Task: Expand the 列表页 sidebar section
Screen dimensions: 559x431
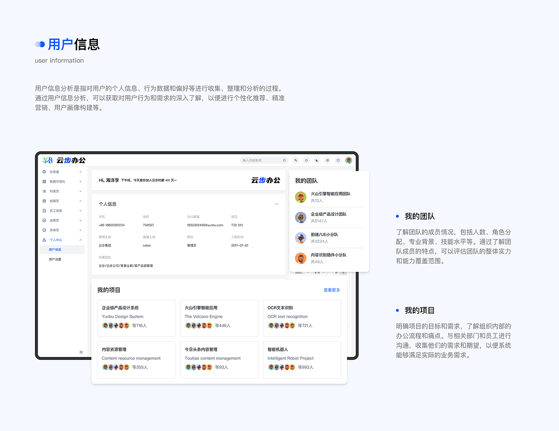Action: 81,191
